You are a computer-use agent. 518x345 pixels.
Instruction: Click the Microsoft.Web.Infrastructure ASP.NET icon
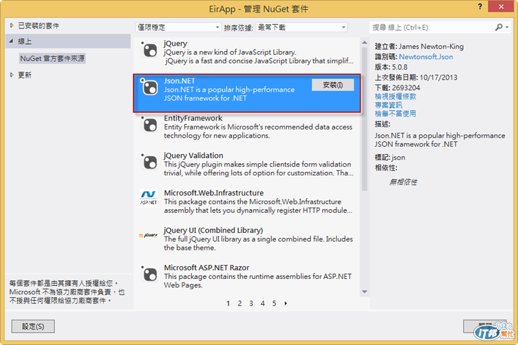[x=149, y=198]
